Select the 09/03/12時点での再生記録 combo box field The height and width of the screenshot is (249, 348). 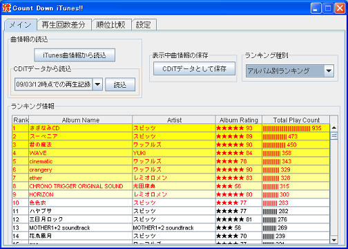point(54,84)
